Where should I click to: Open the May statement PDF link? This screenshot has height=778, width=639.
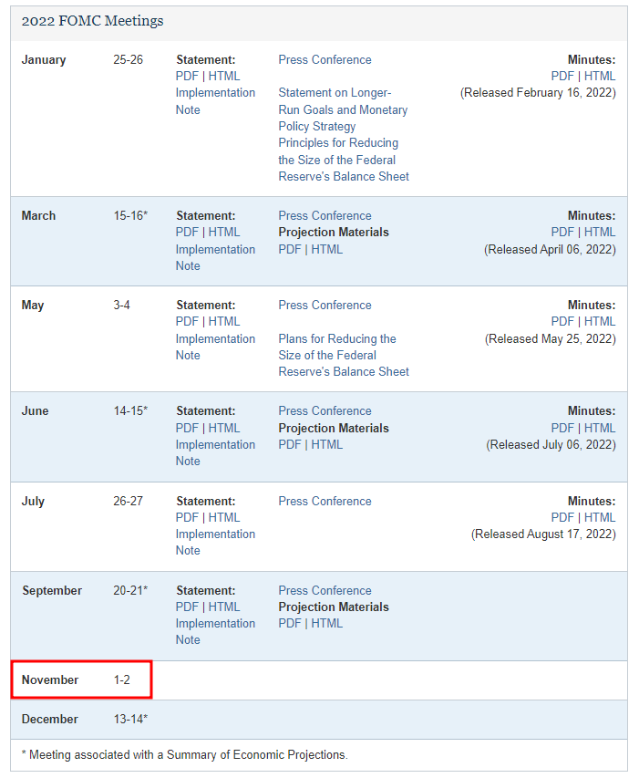coord(187,322)
